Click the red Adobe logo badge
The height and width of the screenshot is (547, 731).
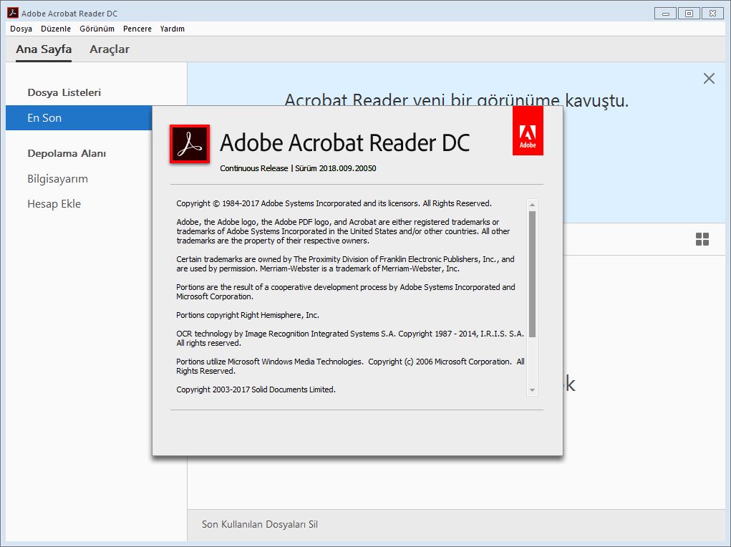(x=528, y=131)
